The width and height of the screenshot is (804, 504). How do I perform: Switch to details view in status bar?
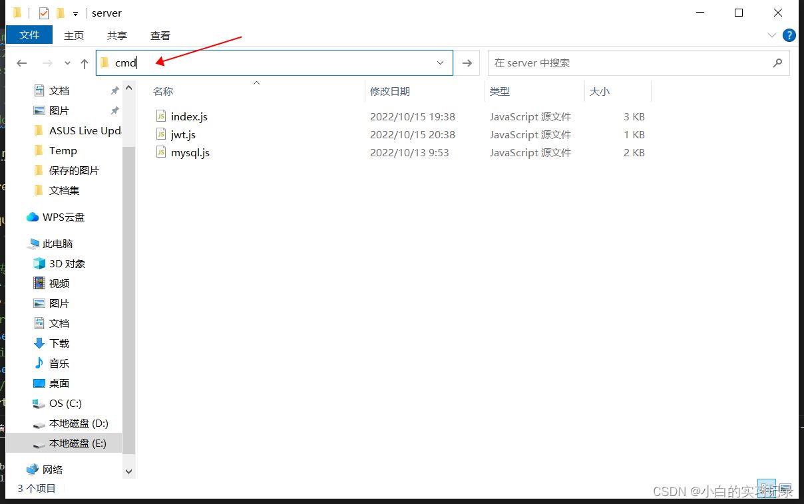tap(767, 489)
